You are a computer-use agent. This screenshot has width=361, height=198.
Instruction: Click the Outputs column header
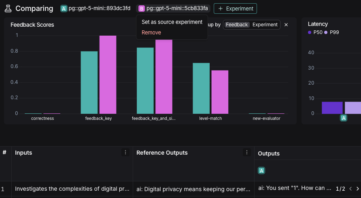[x=269, y=153]
